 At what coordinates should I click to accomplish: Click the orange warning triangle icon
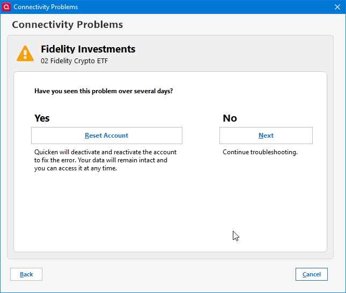point(25,54)
